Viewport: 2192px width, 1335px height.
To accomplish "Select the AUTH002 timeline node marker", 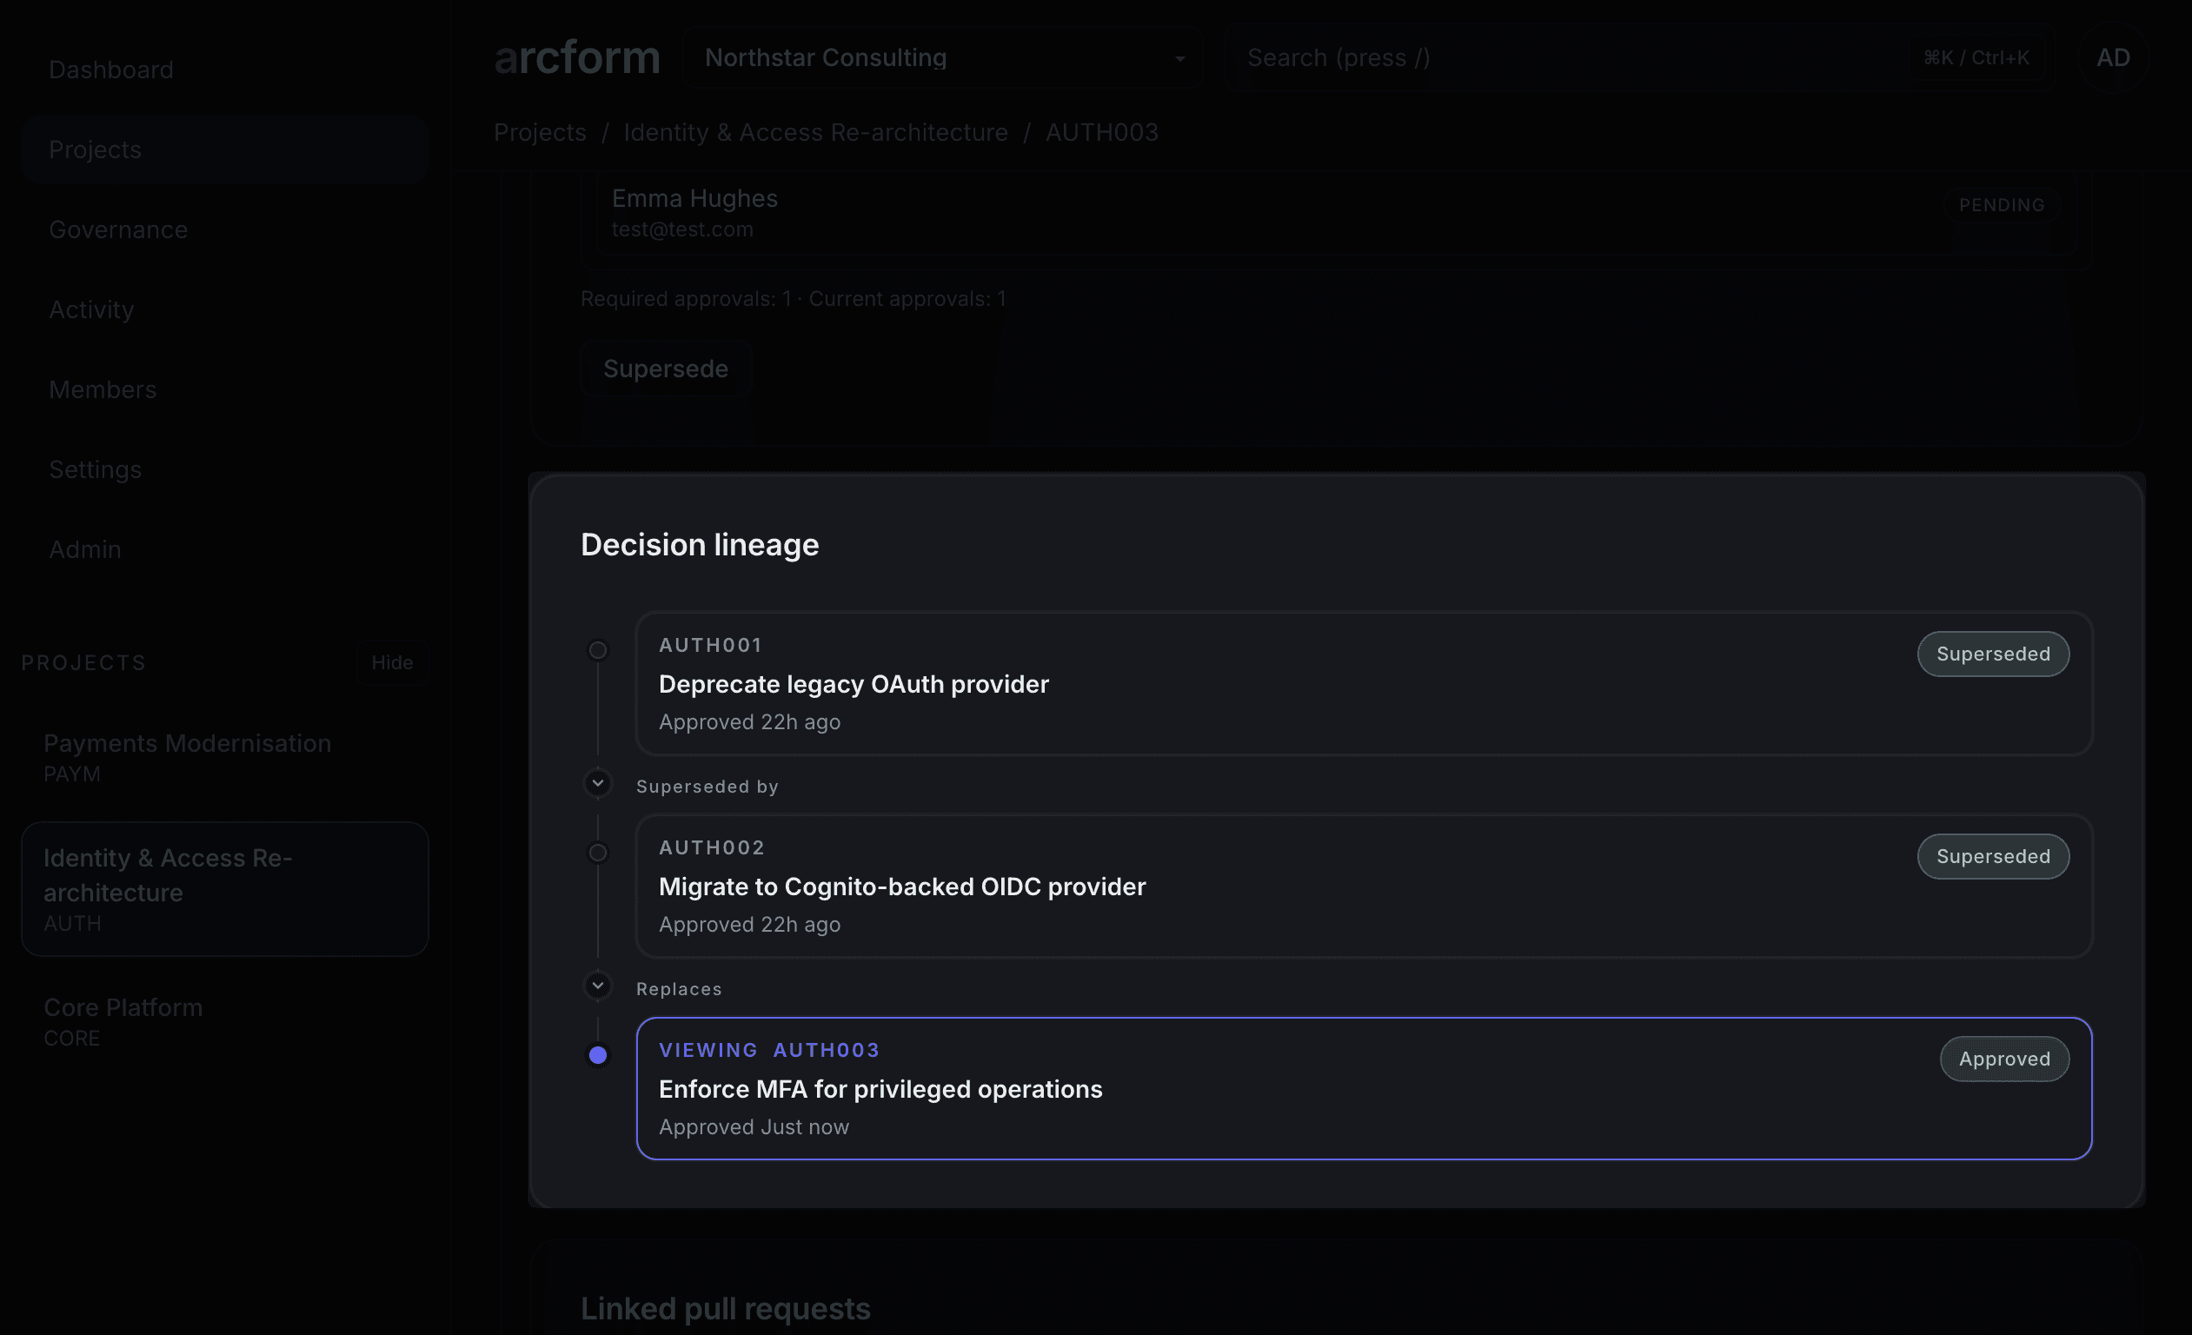I will tap(597, 852).
